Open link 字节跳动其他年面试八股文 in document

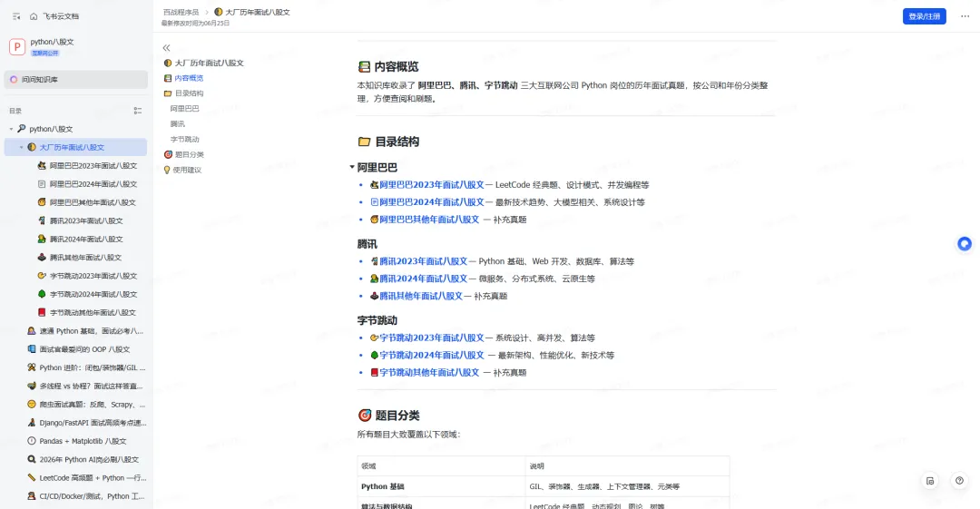coord(428,373)
